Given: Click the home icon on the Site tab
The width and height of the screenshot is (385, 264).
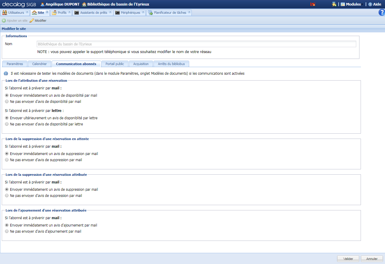Looking at the screenshot, I should [x=34, y=12].
